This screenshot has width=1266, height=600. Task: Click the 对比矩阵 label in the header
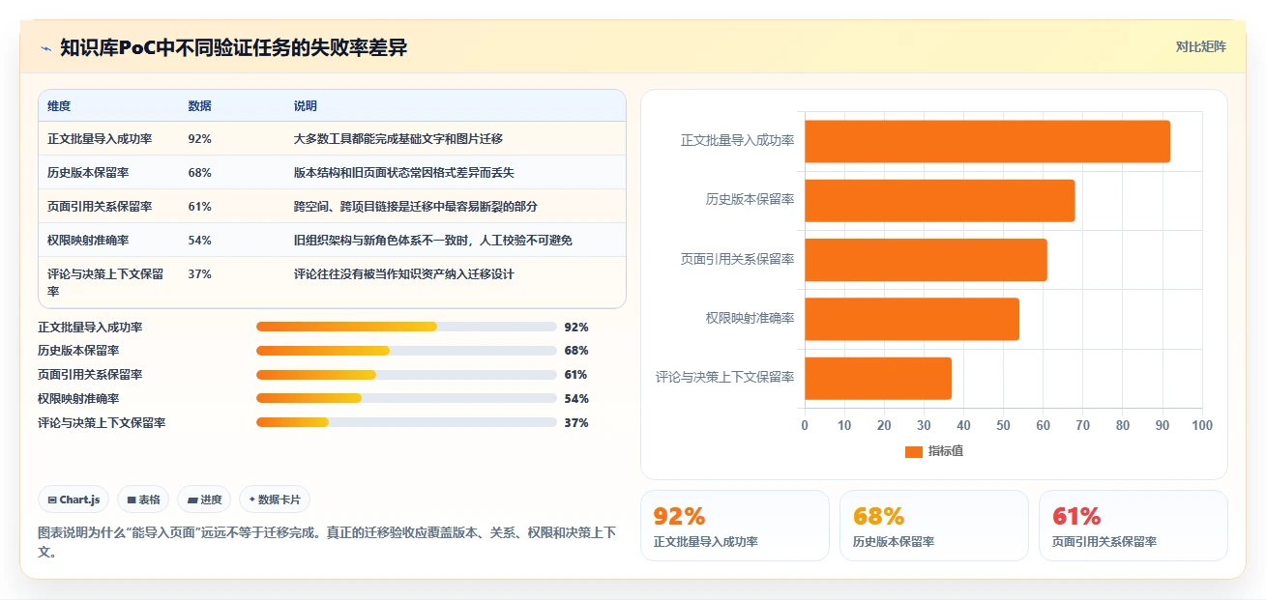(1200, 46)
